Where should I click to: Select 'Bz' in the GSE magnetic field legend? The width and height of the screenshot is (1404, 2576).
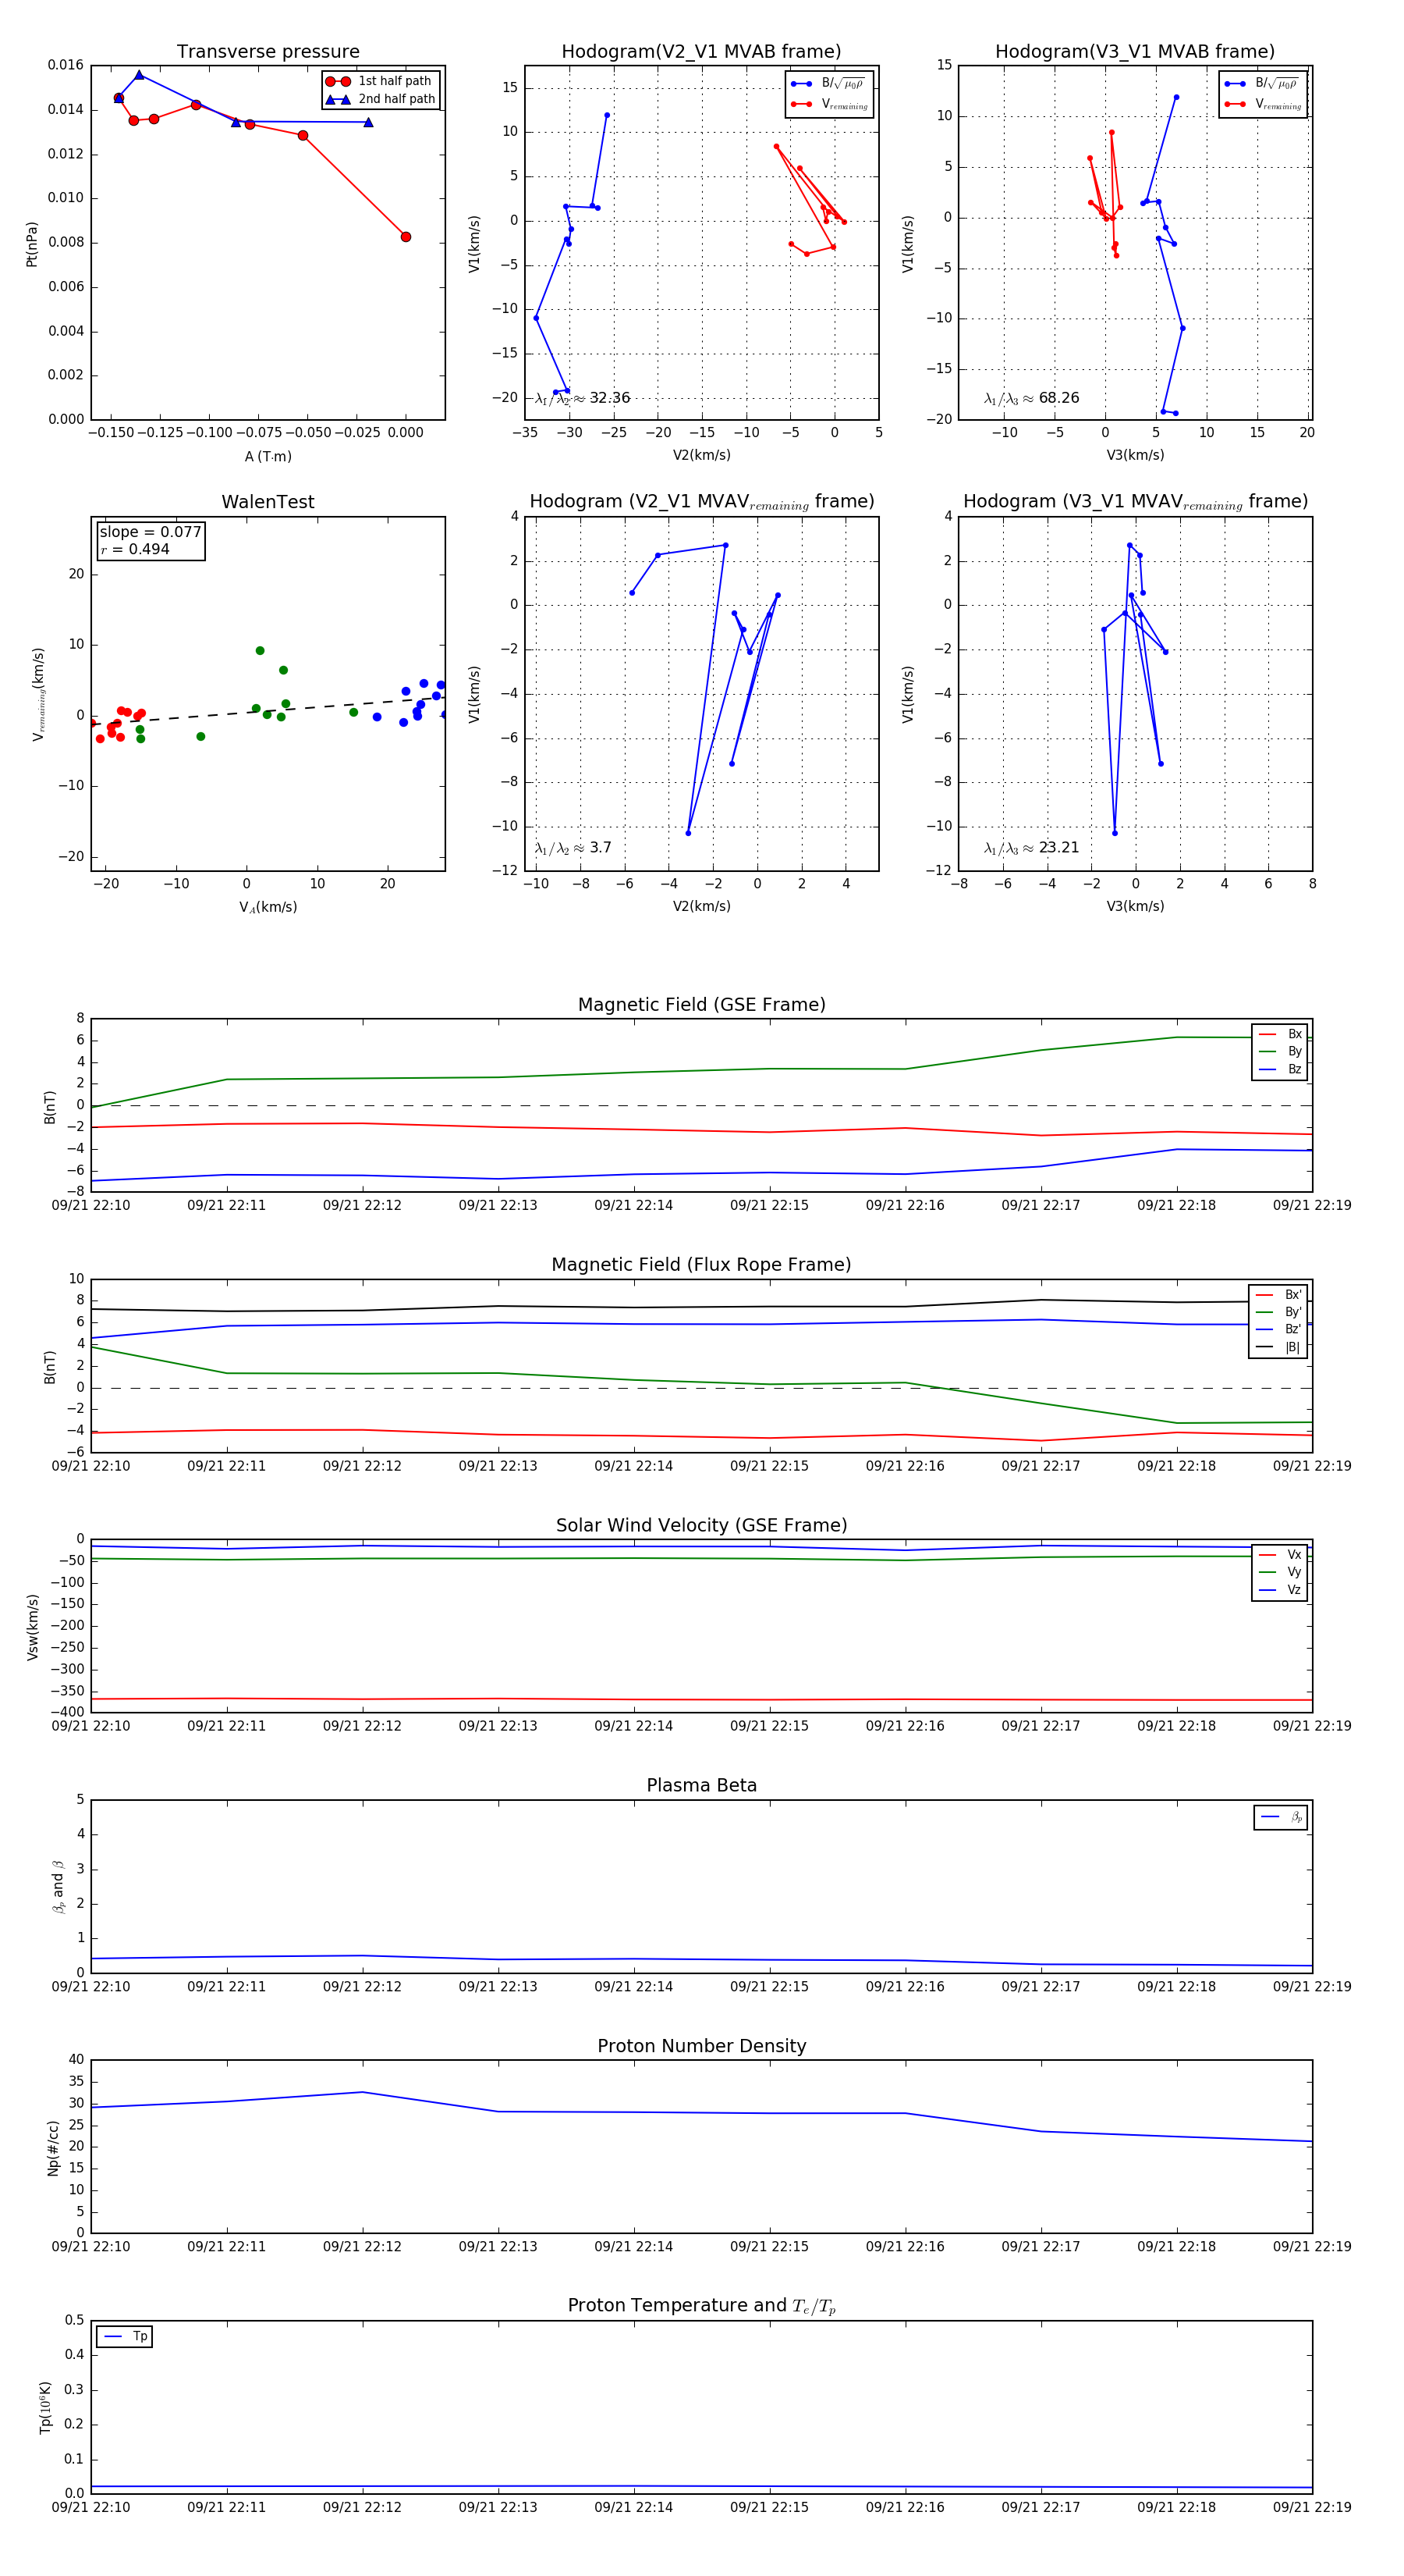[x=1280, y=1070]
